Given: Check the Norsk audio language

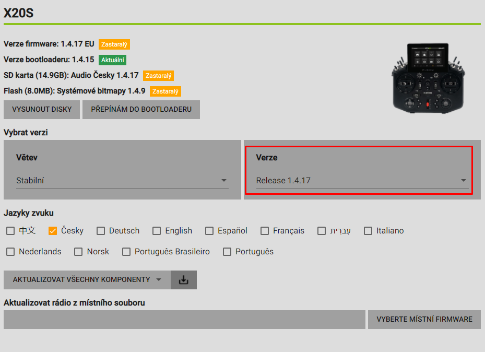Looking at the screenshot, I should coord(78,252).
